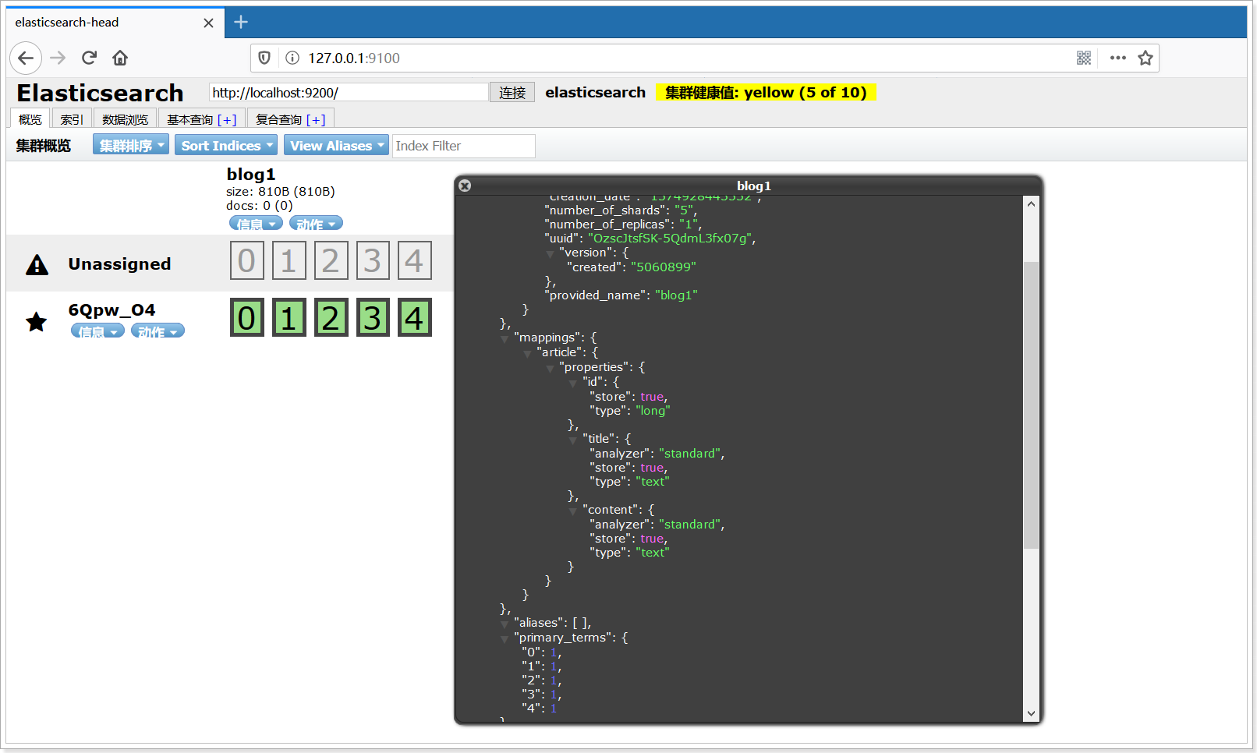Open the View Aliases dropdown
This screenshot has height=753, width=1257.
point(336,146)
